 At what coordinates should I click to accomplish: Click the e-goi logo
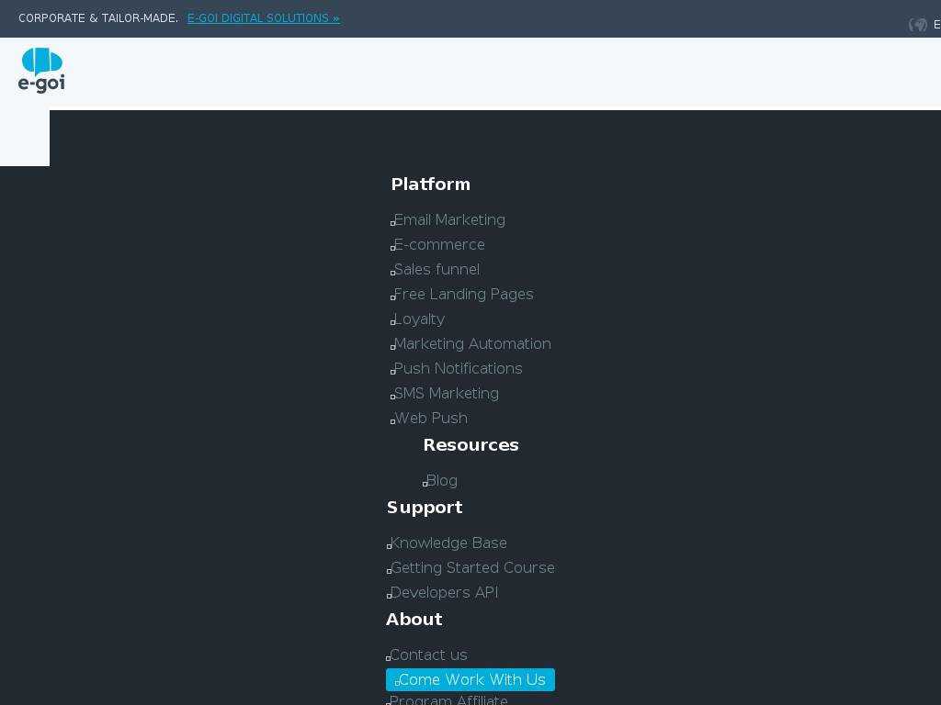pyautogui.click(x=41, y=70)
